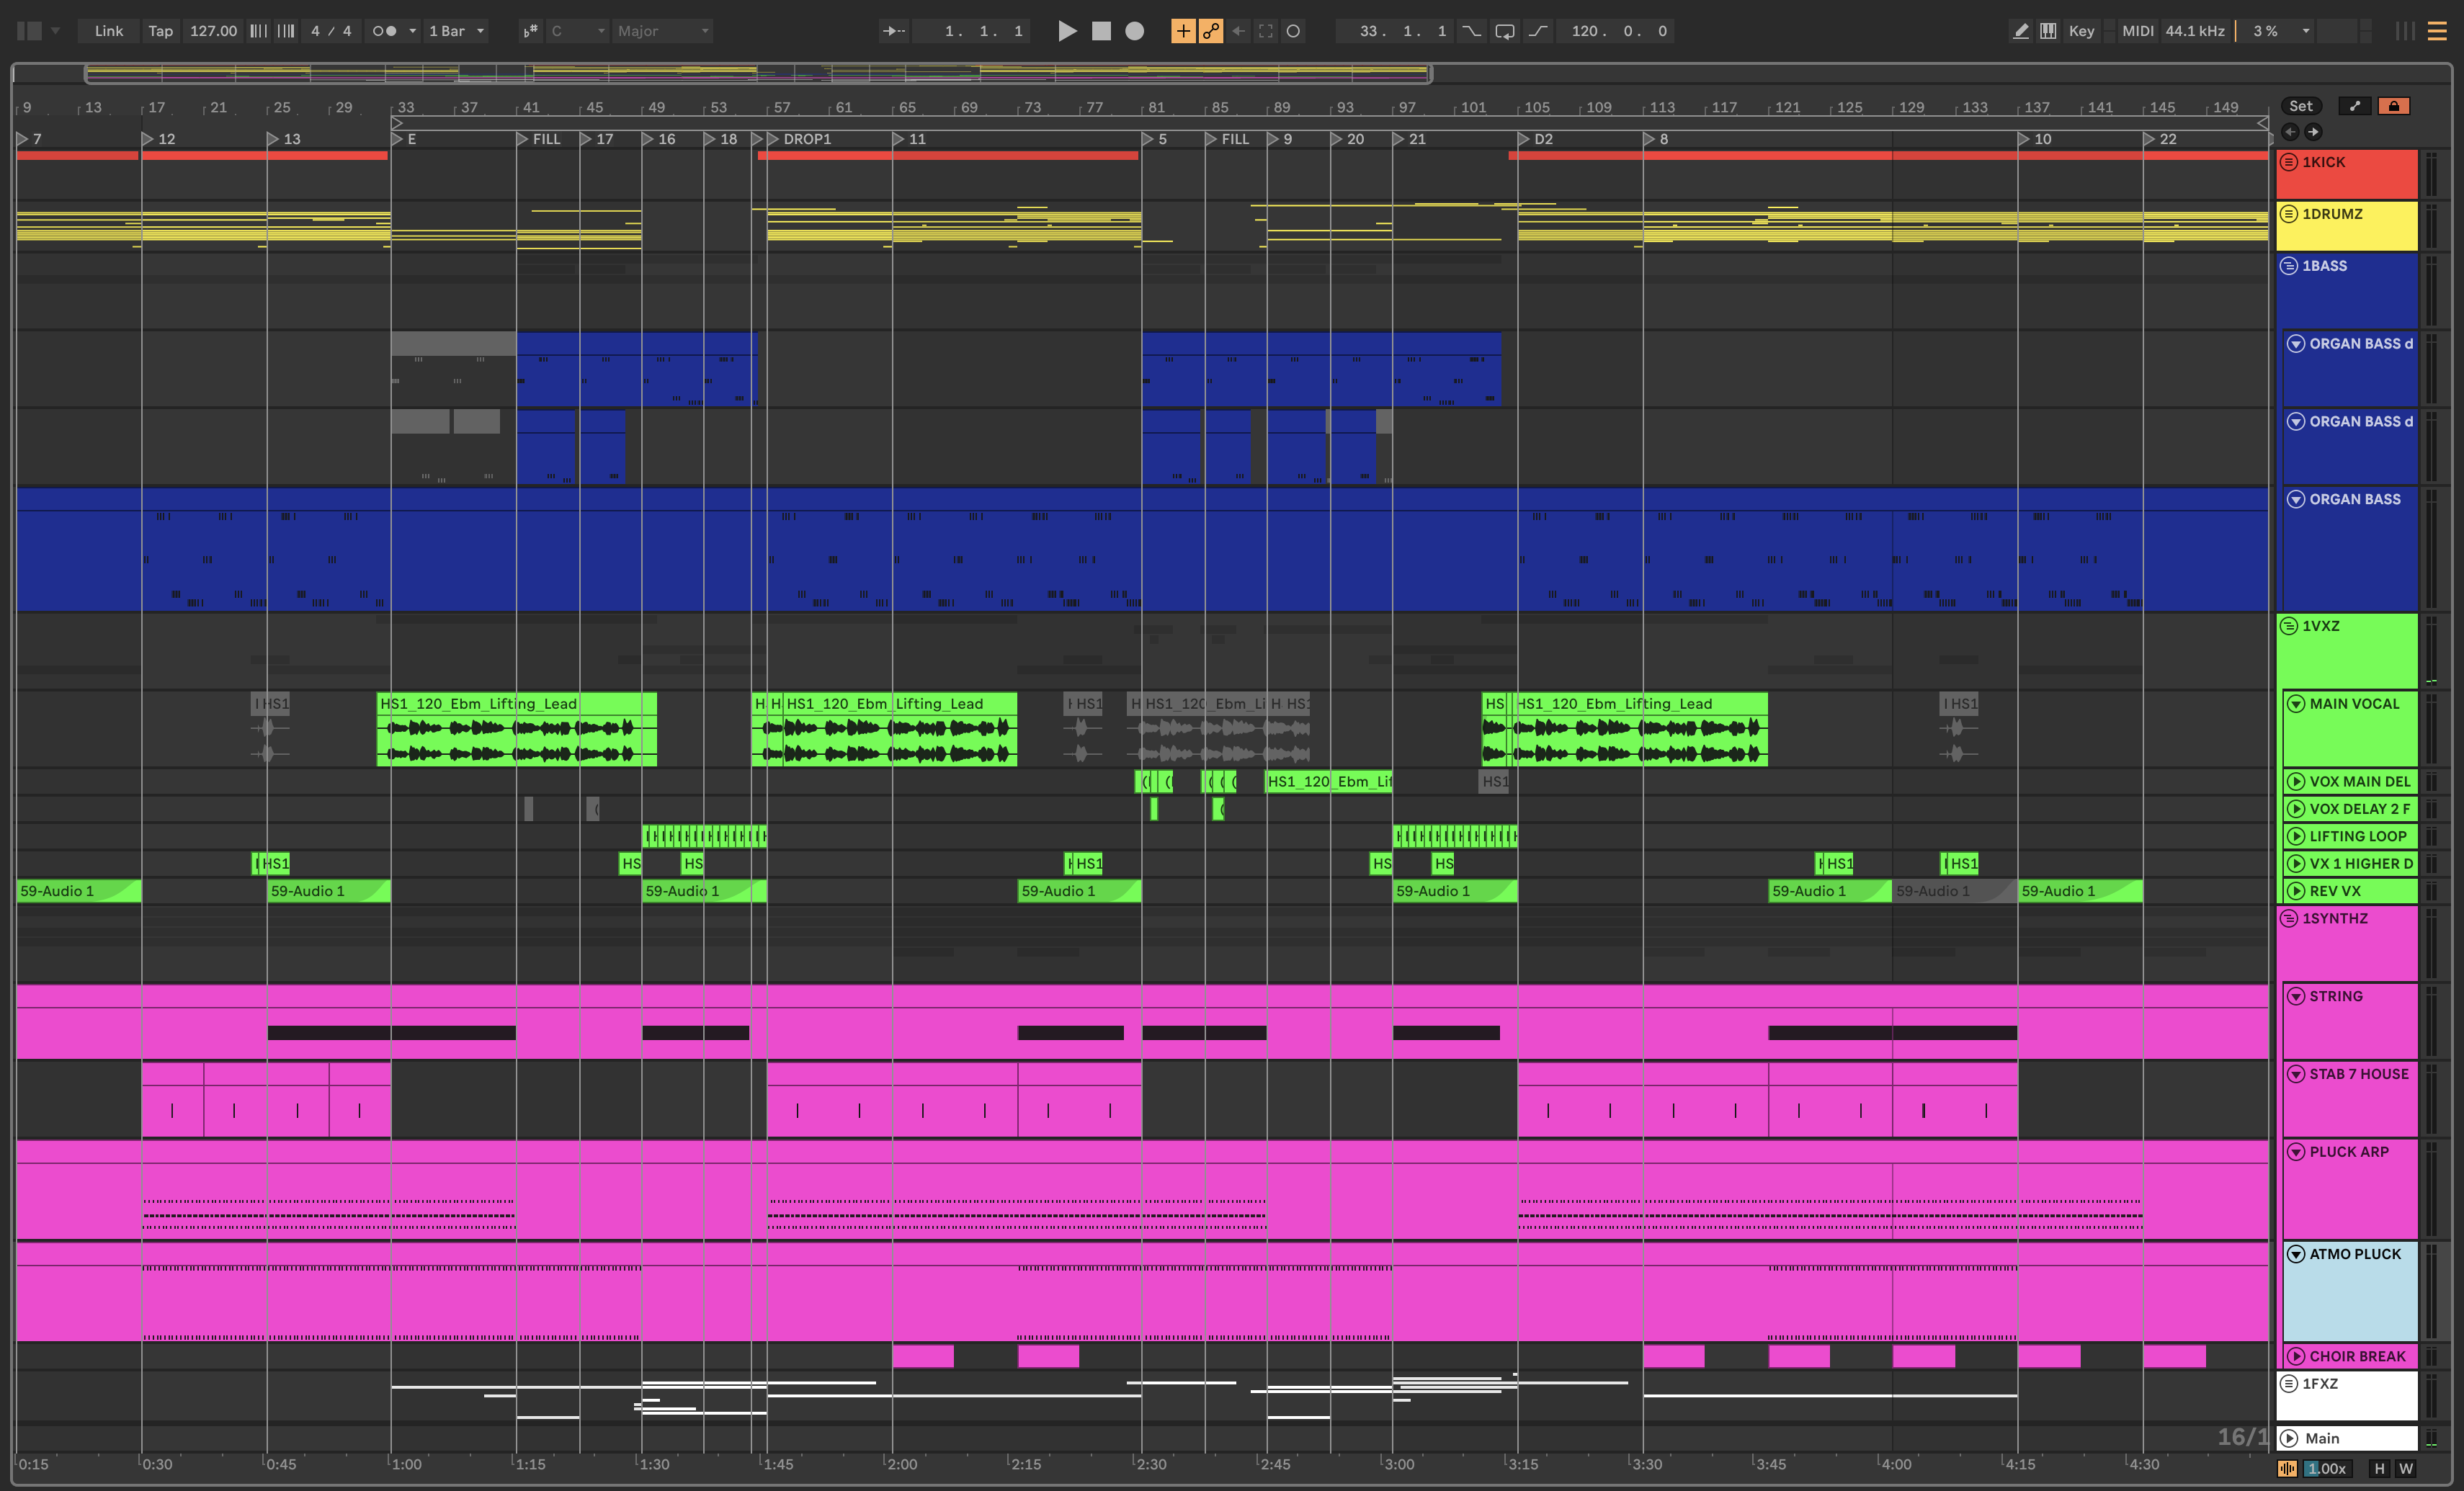2464x1491 pixels.
Task: Click the Previous Locator arrow
Action: [2290, 132]
